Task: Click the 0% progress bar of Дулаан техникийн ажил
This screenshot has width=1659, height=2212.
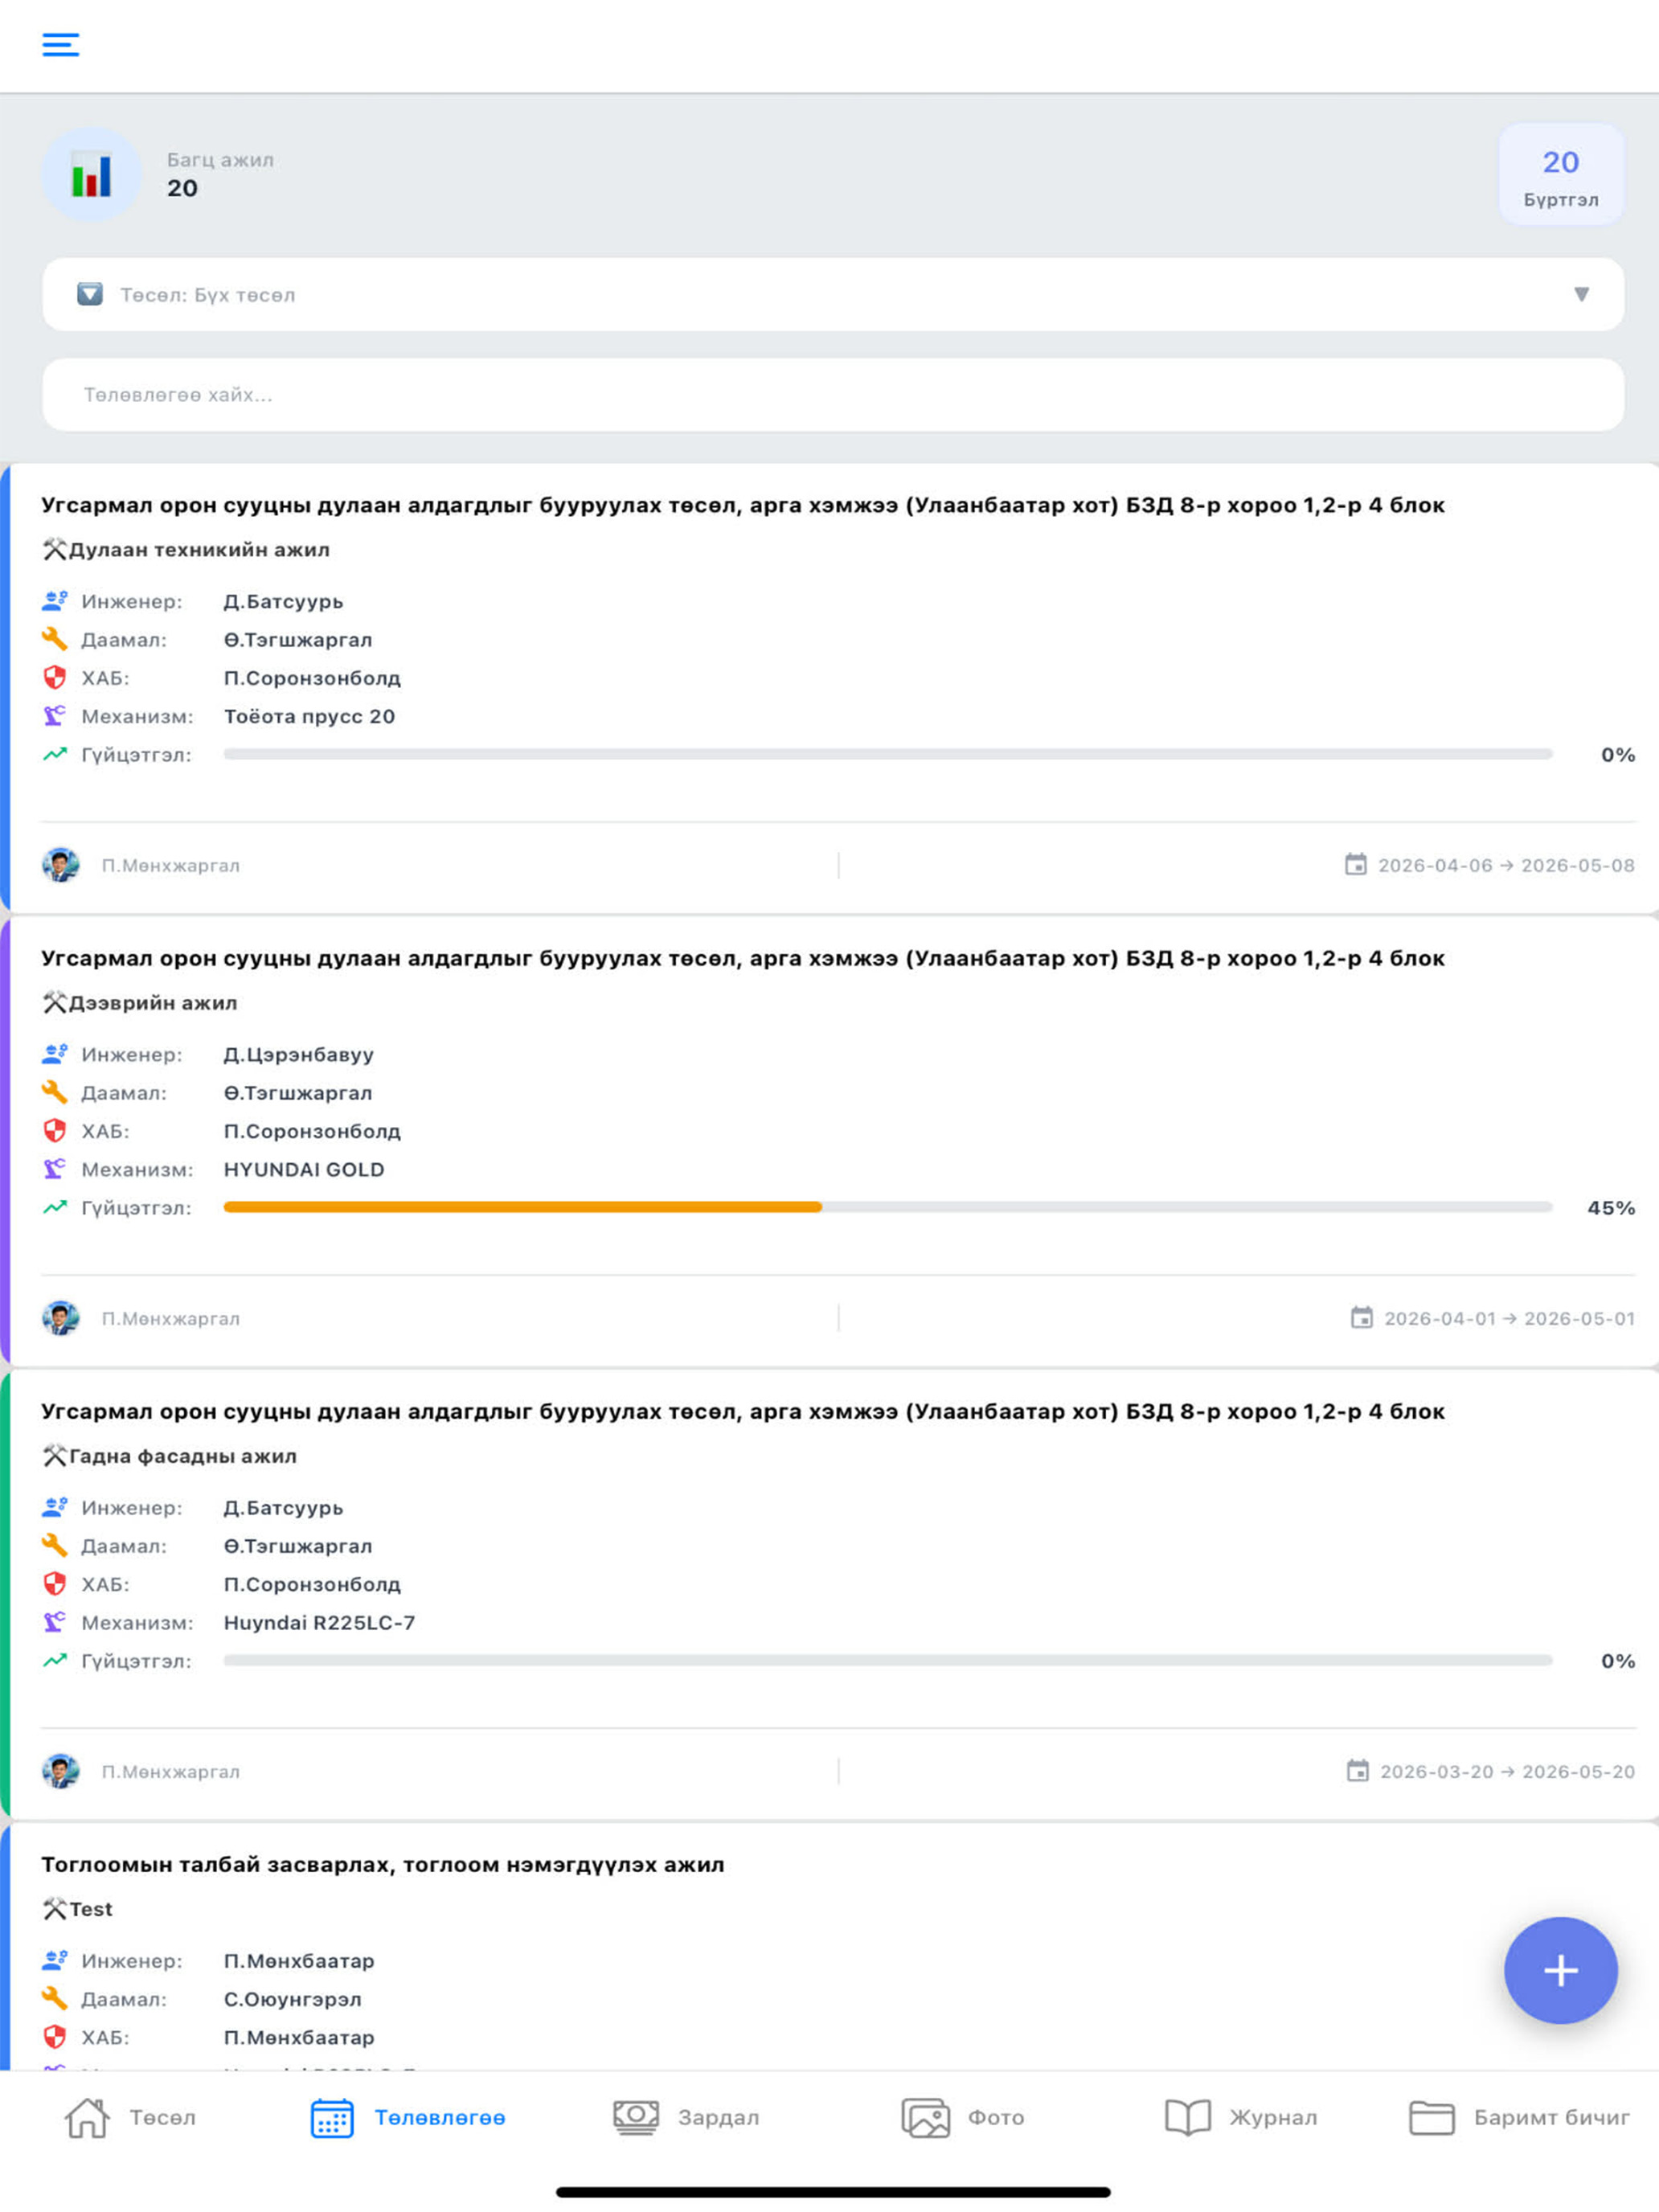Action: tap(888, 754)
